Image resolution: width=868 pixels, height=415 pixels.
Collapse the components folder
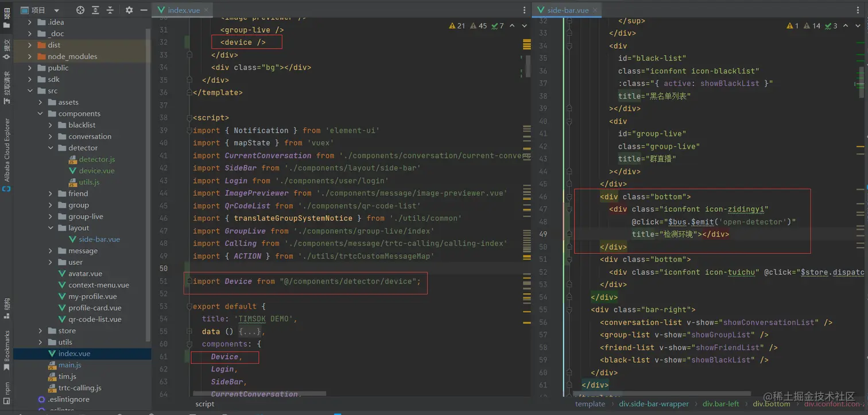40,114
